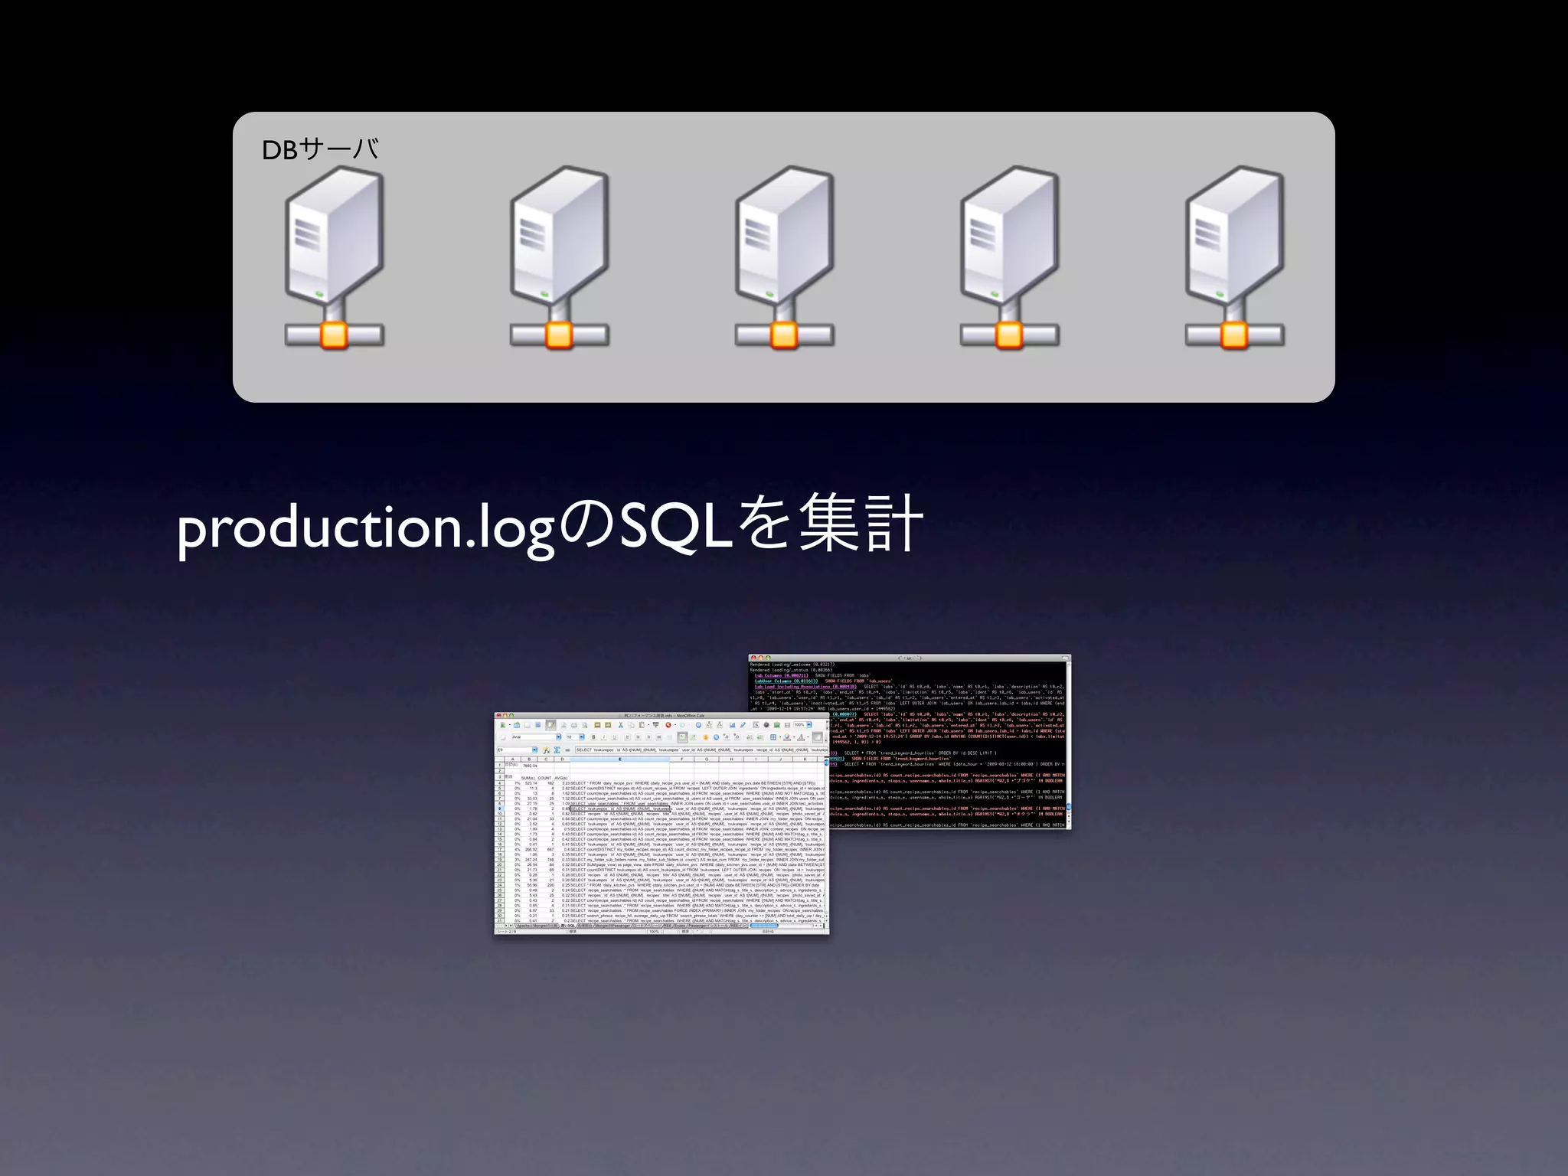The width and height of the screenshot is (1568, 1176).
Task: Click the Sum sigma icon in Calc
Action: click(x=557, y=750)
